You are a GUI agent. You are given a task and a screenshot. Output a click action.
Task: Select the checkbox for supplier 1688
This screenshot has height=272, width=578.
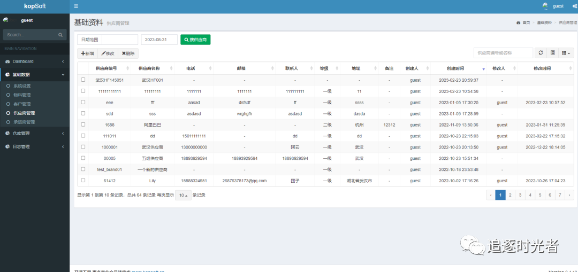(x=83, y=125)
